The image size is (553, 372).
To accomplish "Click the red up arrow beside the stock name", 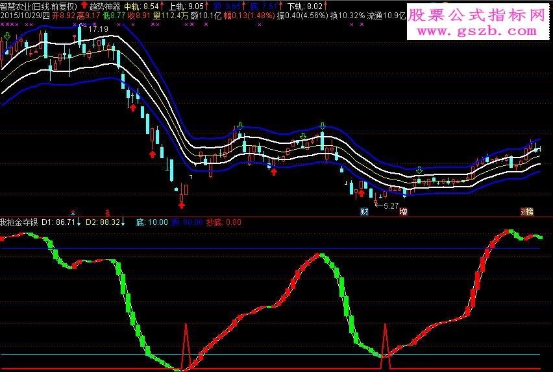I will pos(84,5).
